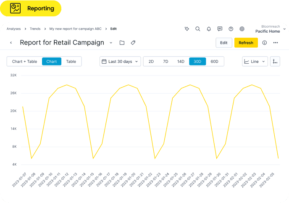Open search with the magnifier icon

click(x=198, y=29)
